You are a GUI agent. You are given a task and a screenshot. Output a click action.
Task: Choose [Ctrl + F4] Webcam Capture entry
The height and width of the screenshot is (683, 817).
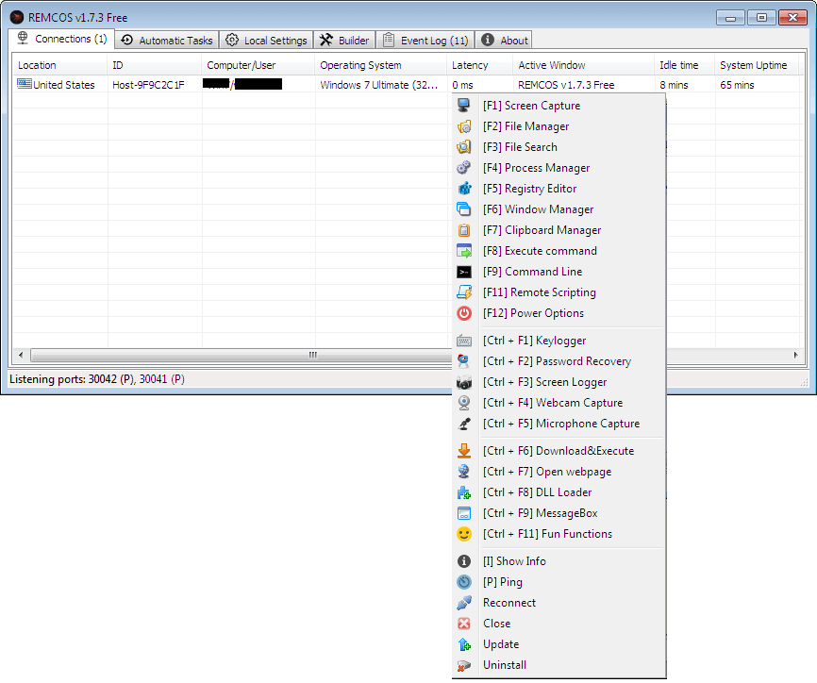point(559,403)
